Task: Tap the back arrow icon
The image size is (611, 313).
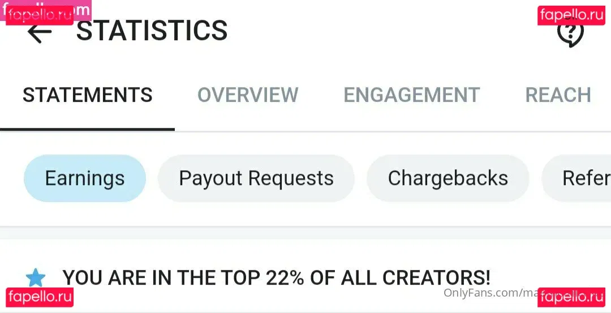Action: tap(39, 33)
